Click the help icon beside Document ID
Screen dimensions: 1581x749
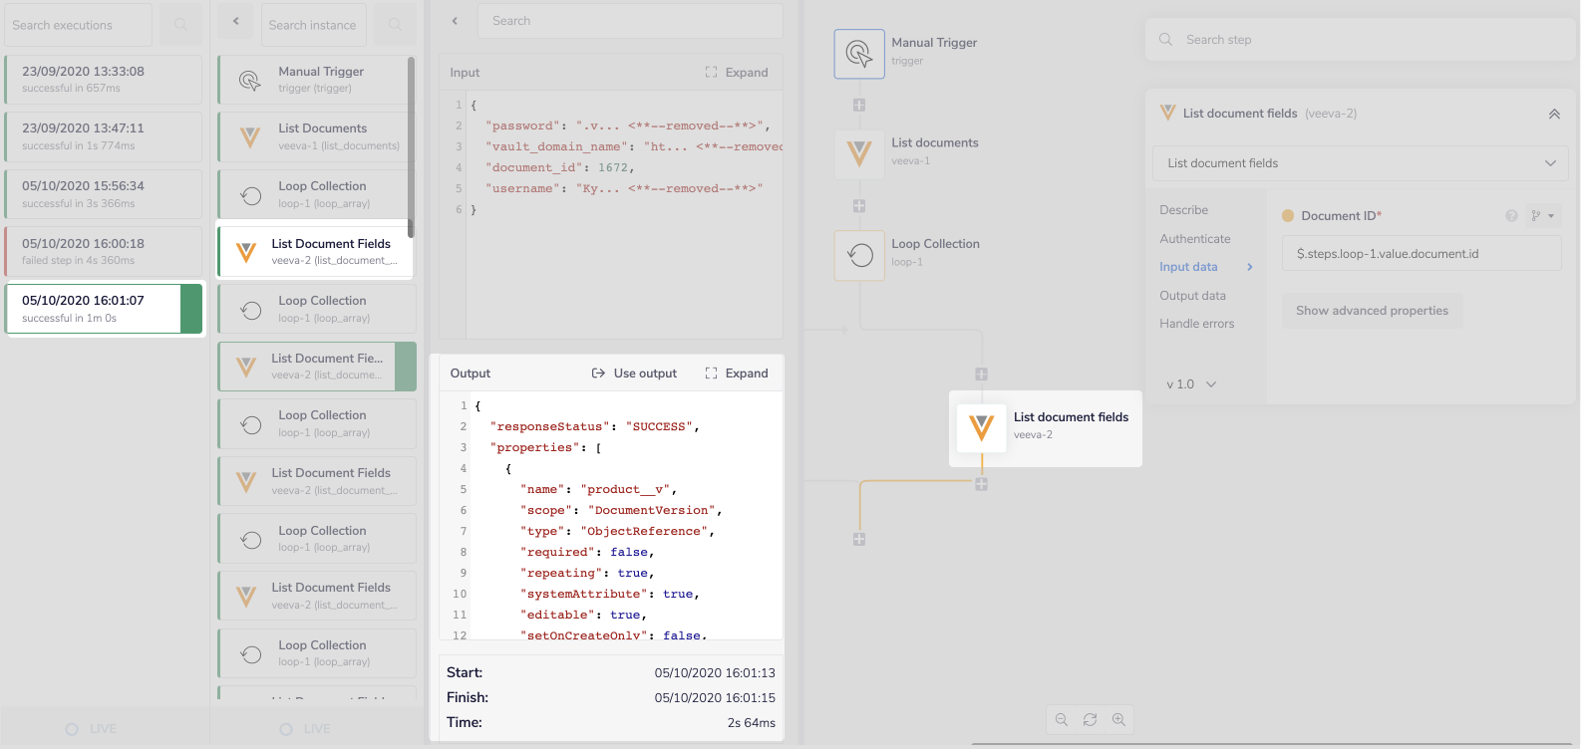[x=1511, y=216]
